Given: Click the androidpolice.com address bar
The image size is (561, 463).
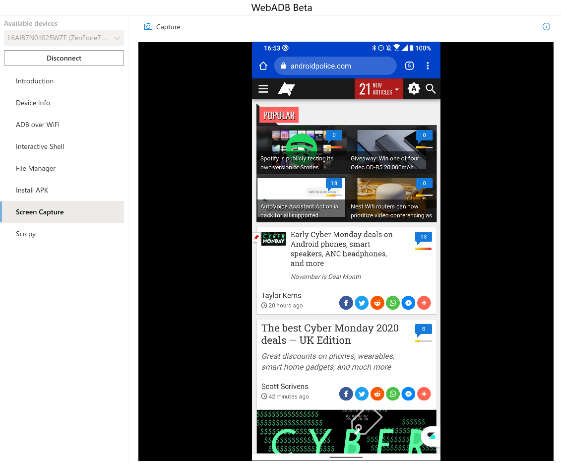Looking at the screenshot, I should [335, 66].
